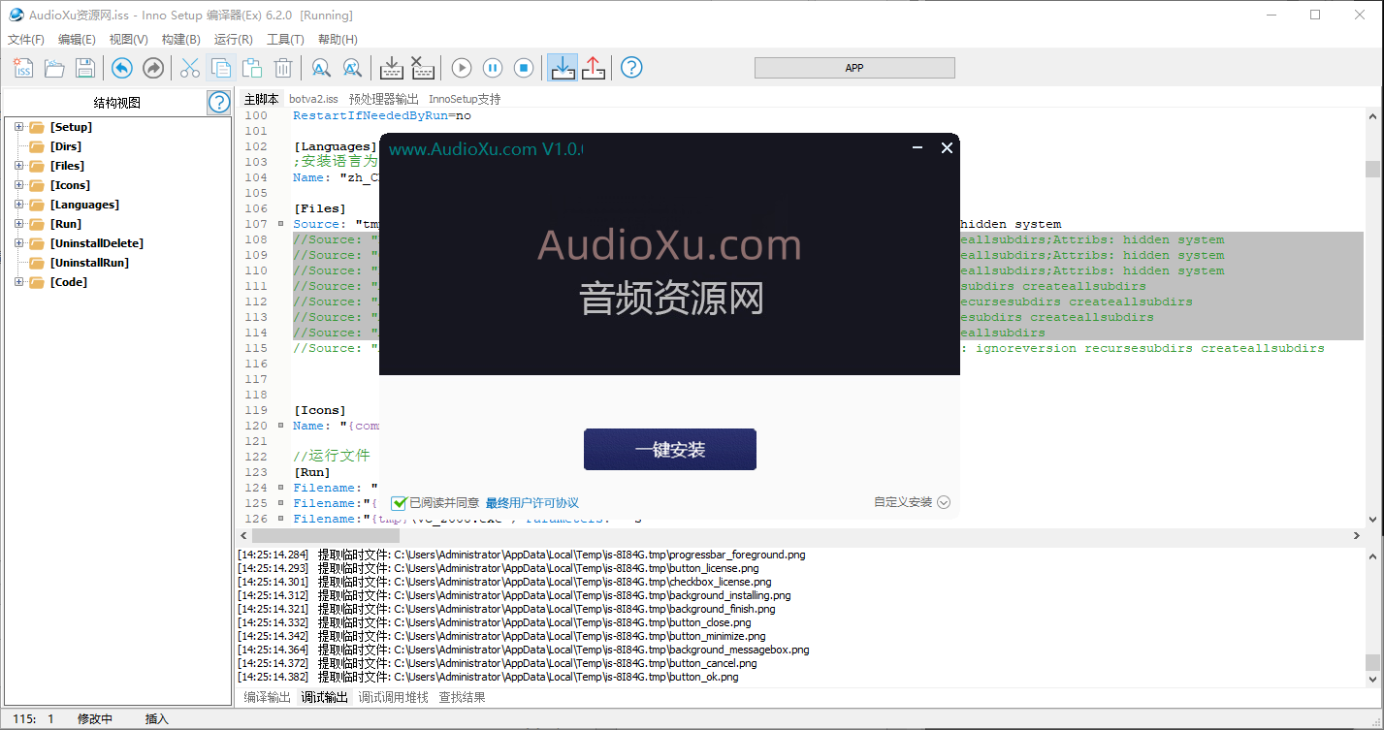Screen dimensions: 1384x730
Task: Open the Help documentation
Action: click(x=631, y=68)
